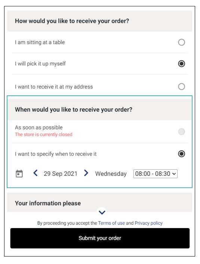Screen dimensions: 200x264
Task: Click 'I want to specify when to receive it' label
Action: tap(56, 154)
